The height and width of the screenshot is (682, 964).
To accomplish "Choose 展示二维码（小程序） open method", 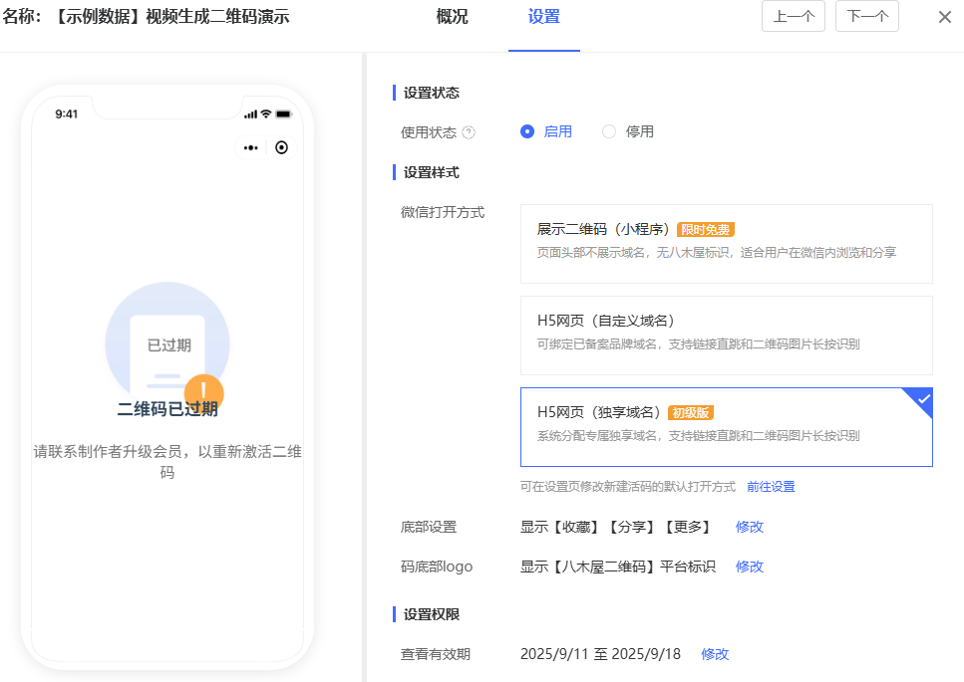I will (x=726, y=244).
